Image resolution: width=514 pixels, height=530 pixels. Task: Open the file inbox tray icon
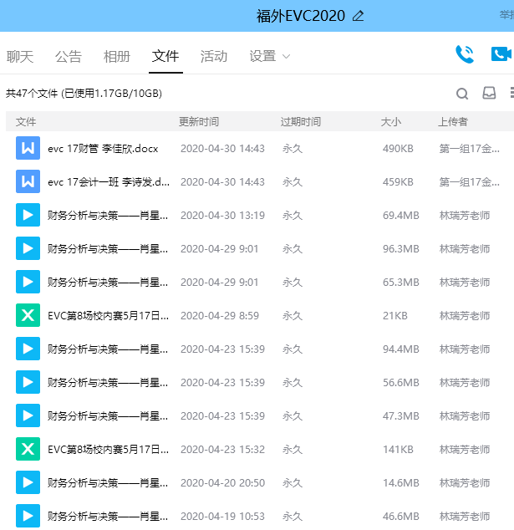coord(489,93)
